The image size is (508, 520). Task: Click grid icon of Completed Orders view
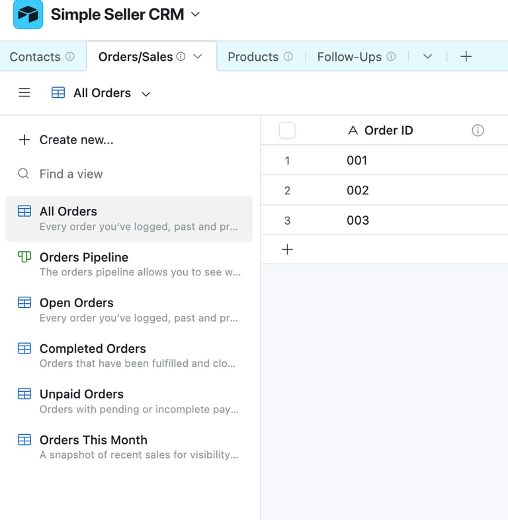pos(24,348)
